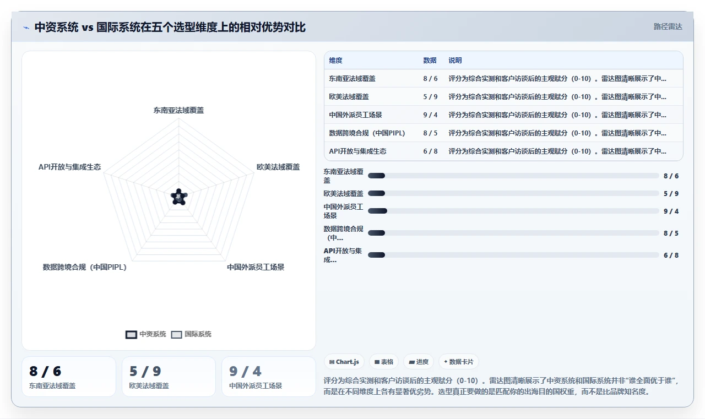The width and height of the screenshot is (705, 419).
Task: Click radar axis label 中国外派员工场景
Action: pos(256,267)
